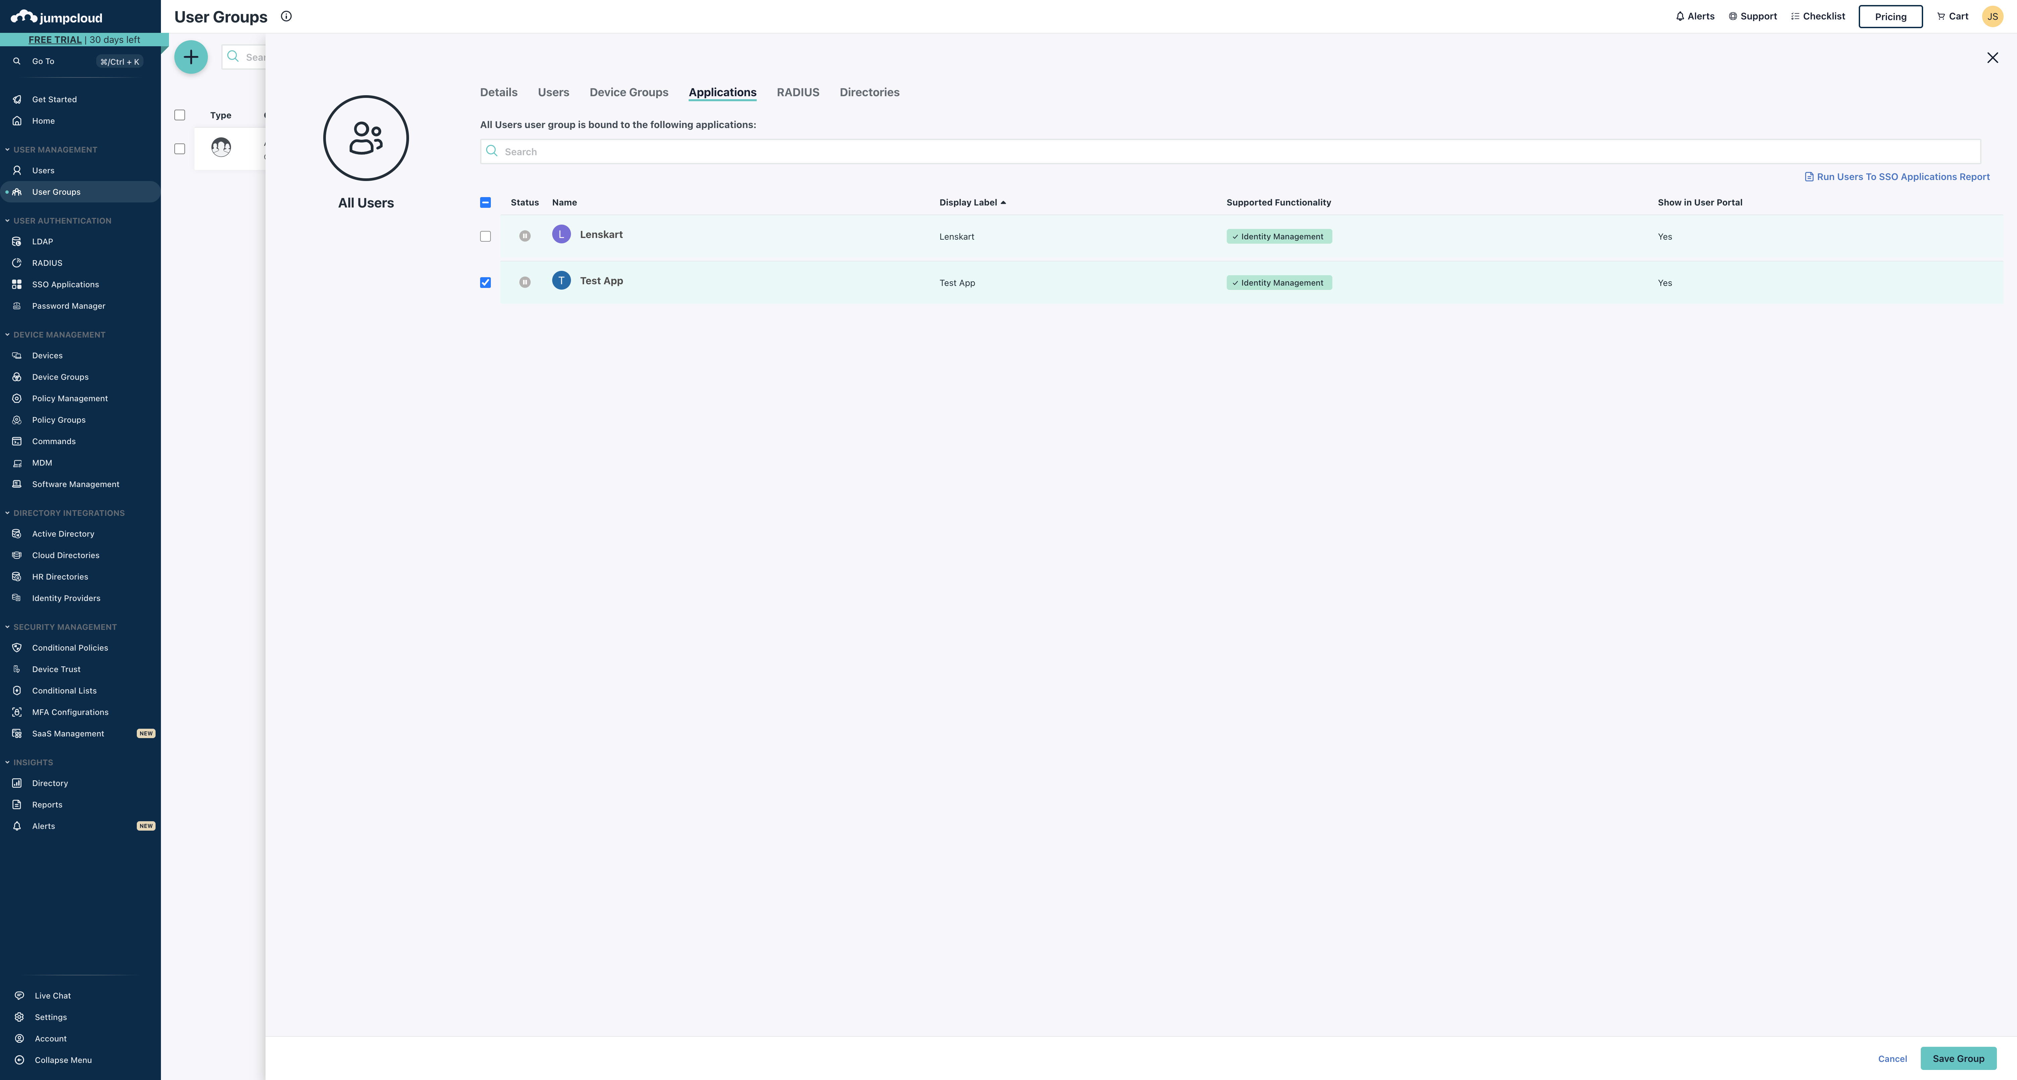Open the Cart button
The width and height of the screenshot is (2017, 1080).
[1952, 16]
